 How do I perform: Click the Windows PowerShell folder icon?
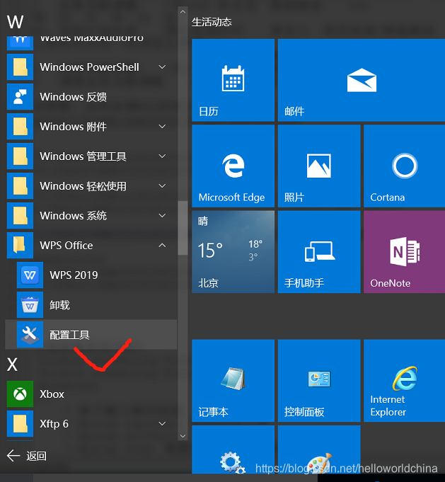(x=20, y=67)
